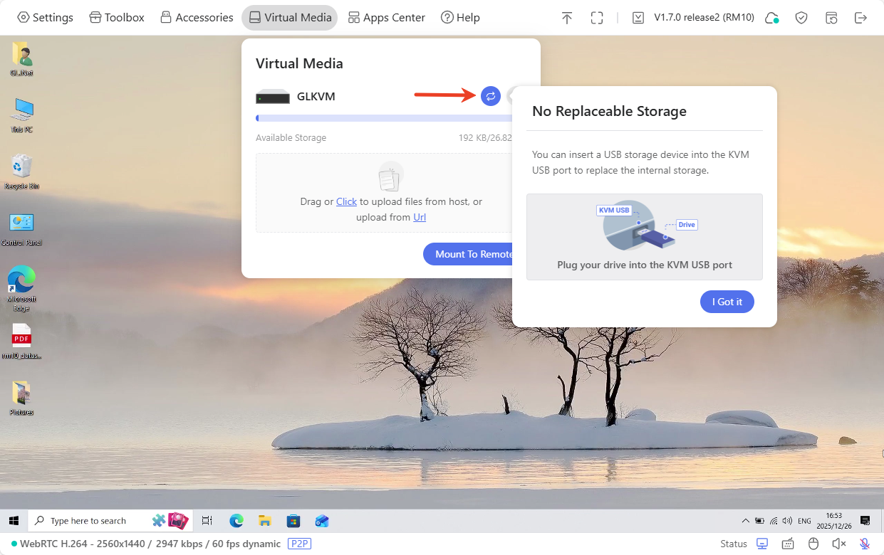
Task: Click the upload arrow icon in top bar
Action: 567,17
